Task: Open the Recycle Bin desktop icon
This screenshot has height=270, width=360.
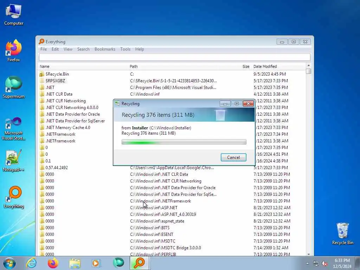Action: tap(342, 233)
